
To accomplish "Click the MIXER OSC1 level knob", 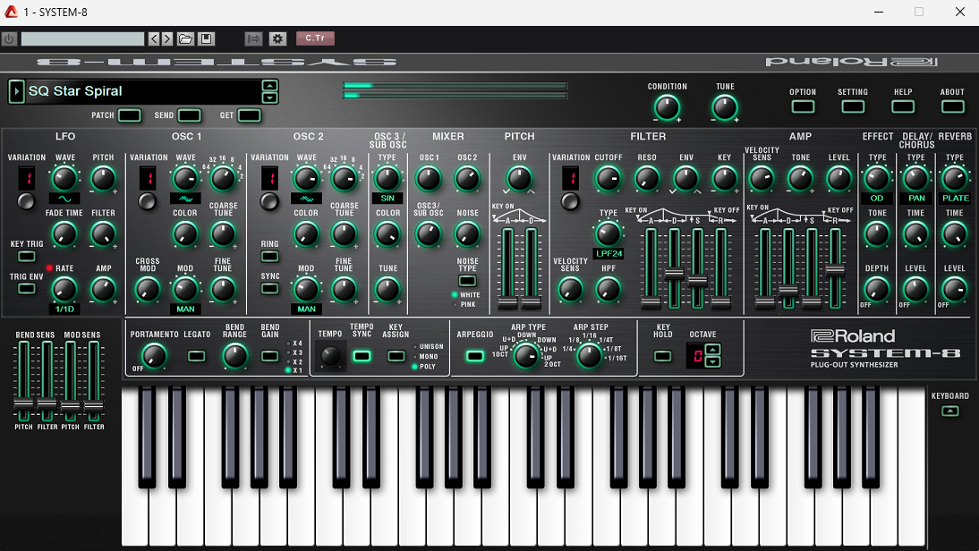I will [x=429, y=179].
